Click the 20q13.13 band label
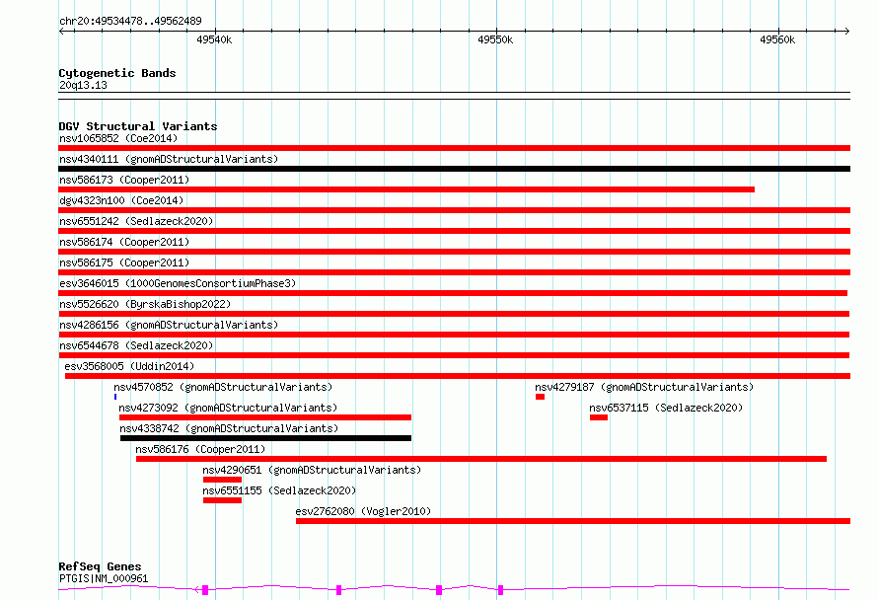Image resolution: width=878 pixels, height=600 pixels. pyautogui.click(x=83, y=85)
